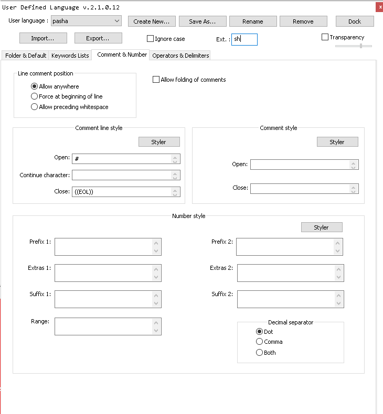
Task: Click scroll down arrow in Suffix 2 field
Action: click(338, 303)
